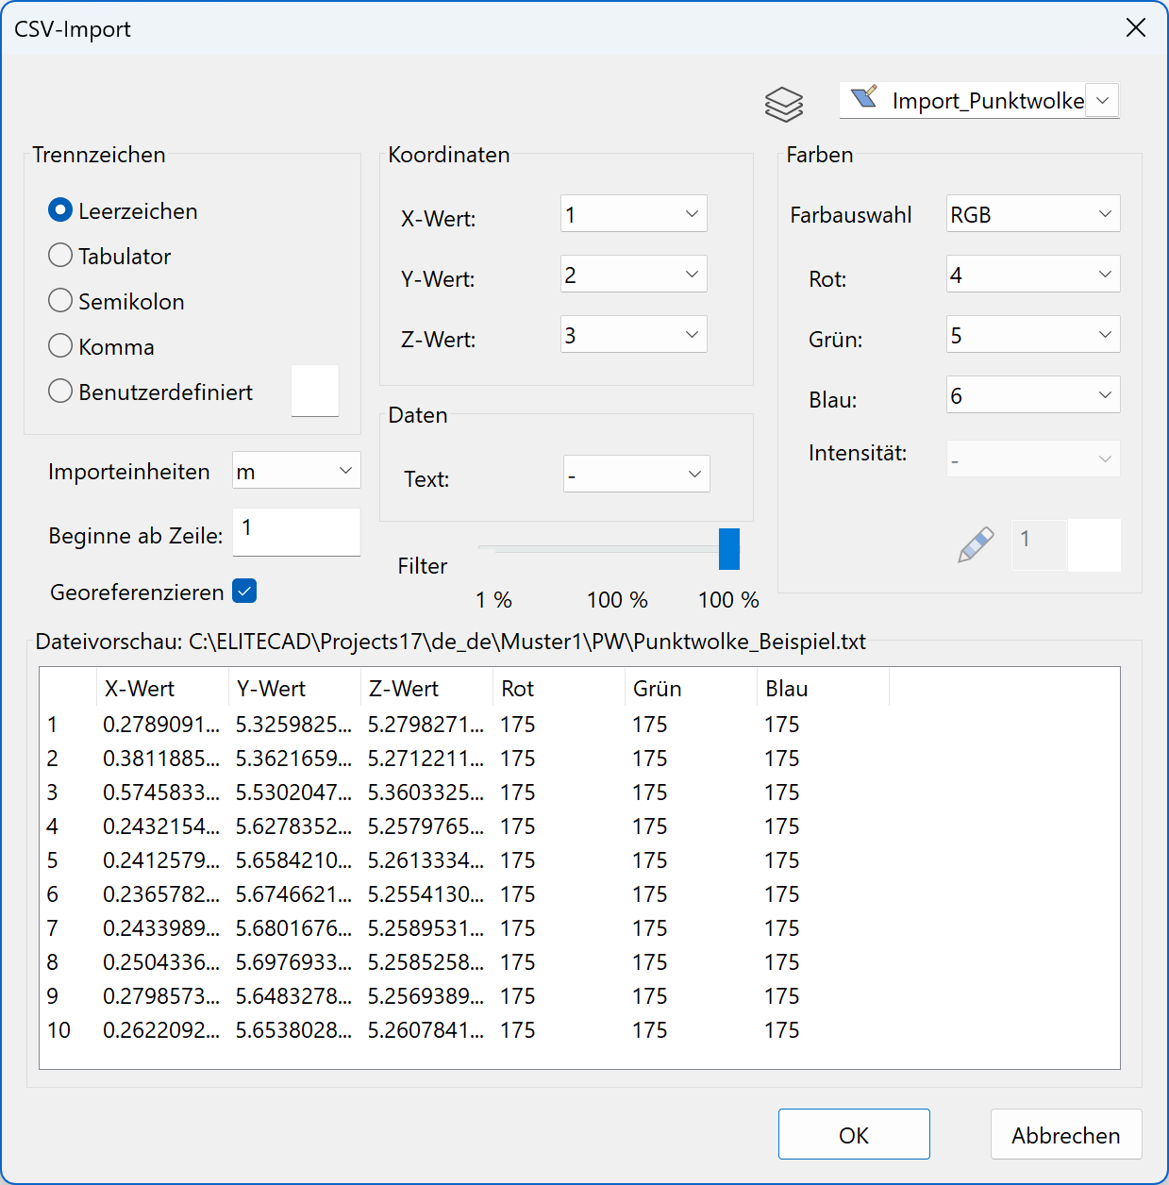
Task: Adjust the Filter percentage slider
Action: (x=728, y=549)
